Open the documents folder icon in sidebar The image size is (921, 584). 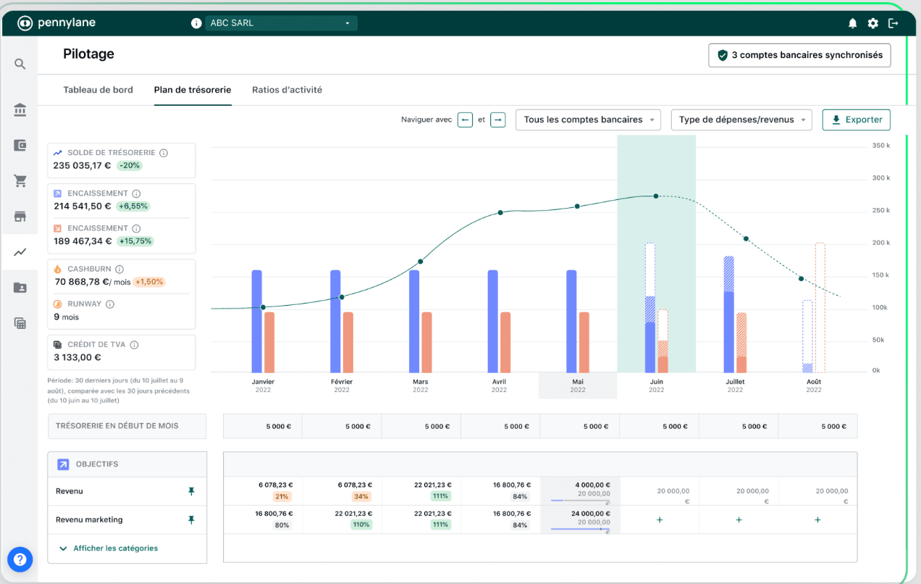click(20, 287)
